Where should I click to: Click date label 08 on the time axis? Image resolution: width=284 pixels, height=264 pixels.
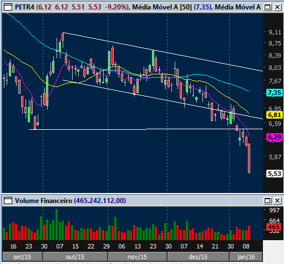[x=246, y=246]
